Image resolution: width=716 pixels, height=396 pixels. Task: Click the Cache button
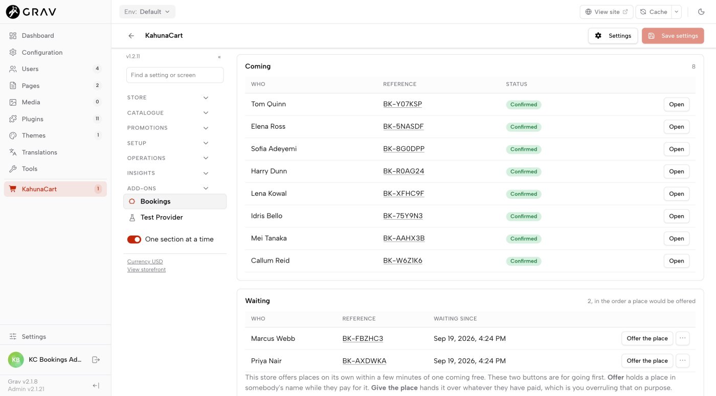tap(654, 12)
